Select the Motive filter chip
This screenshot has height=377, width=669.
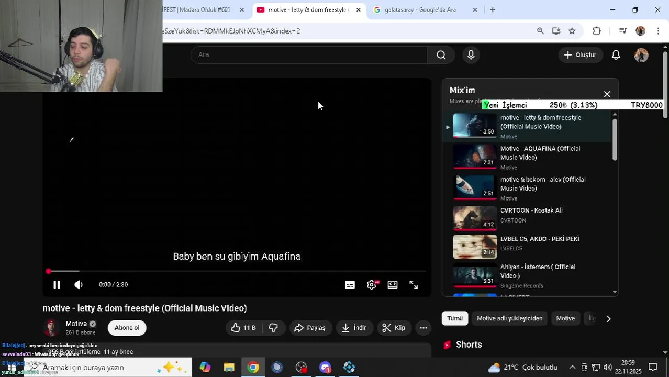(565, 318)
